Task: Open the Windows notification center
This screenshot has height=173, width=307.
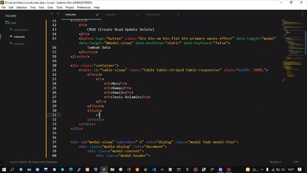Action: [299, 170]
